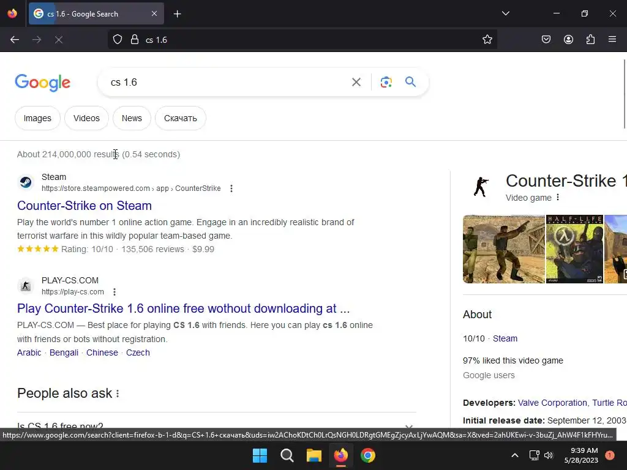Go back using the browser back arrow

pyautogui.click(x=15, y=40)
